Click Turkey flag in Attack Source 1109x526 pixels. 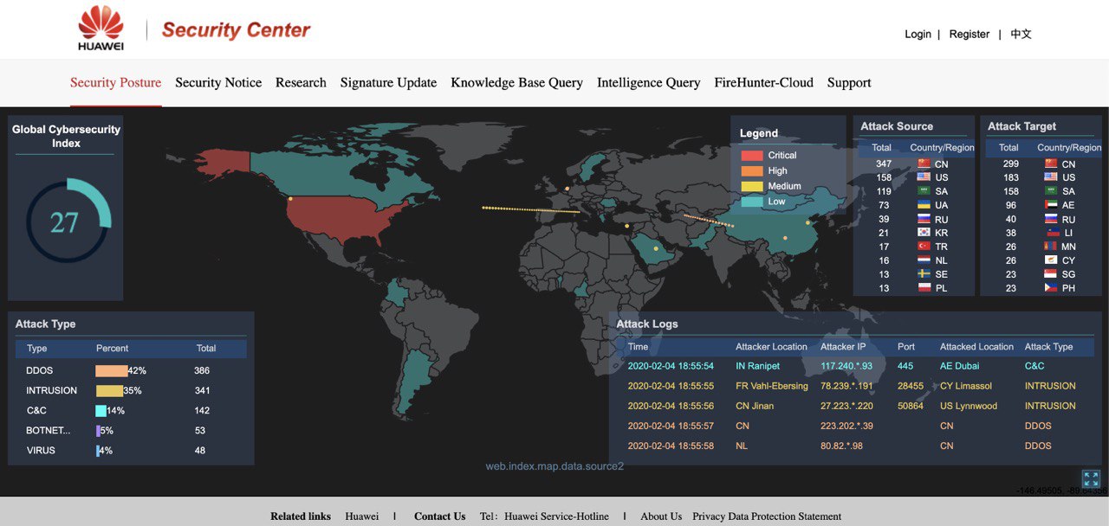pos(924,247)
